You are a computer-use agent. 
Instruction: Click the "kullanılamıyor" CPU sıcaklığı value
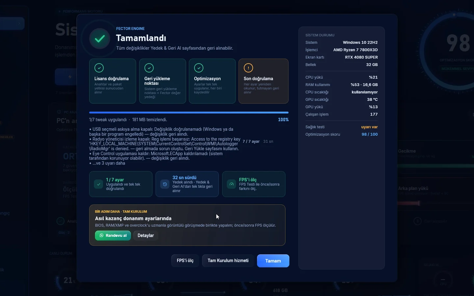click(x=365, y=92)
